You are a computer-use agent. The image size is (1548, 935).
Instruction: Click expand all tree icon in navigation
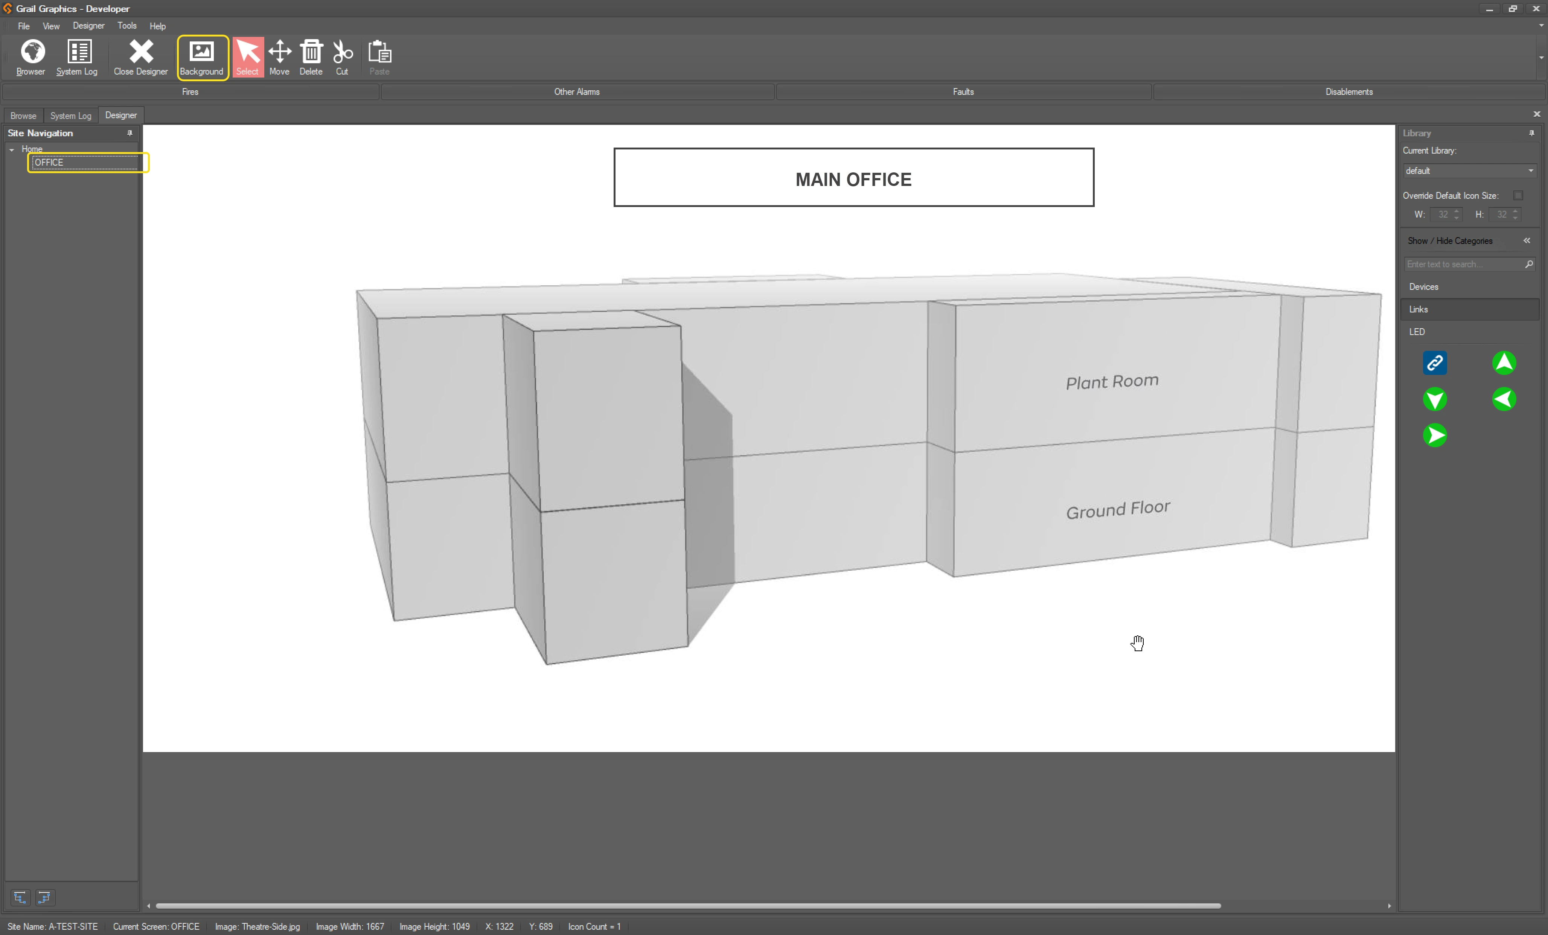(x=20, y=897)
